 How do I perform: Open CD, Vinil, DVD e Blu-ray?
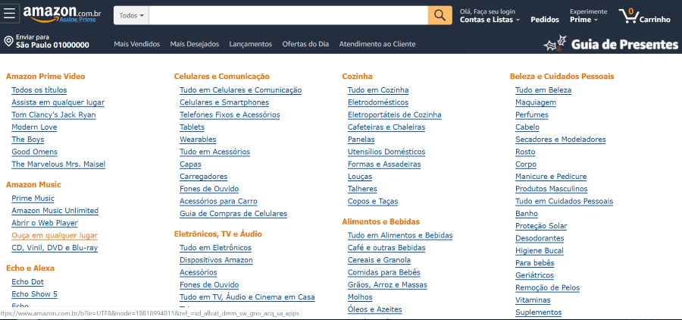pyautogui.click(x=55, y=248)
